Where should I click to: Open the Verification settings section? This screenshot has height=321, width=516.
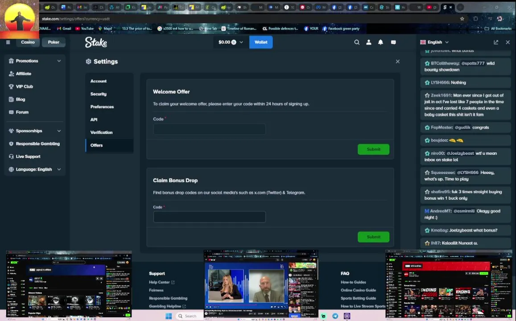[109, 132]
